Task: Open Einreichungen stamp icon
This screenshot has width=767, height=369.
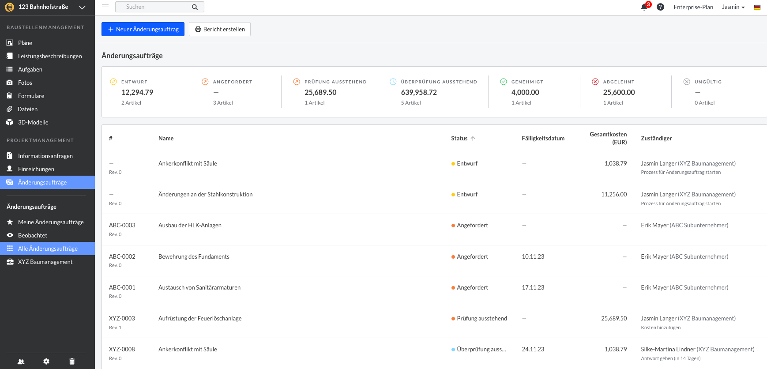Action: (10, 169)
